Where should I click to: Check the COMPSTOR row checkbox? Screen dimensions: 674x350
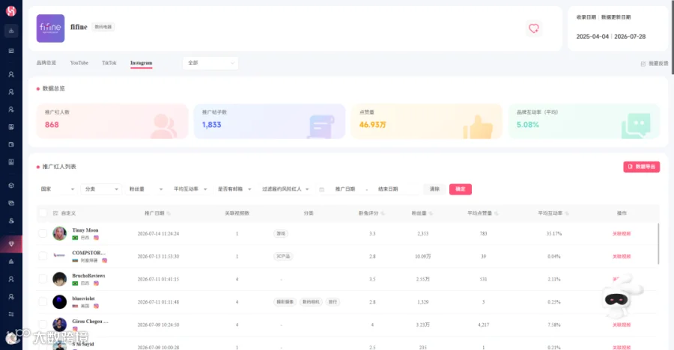(x=43, y=256)
